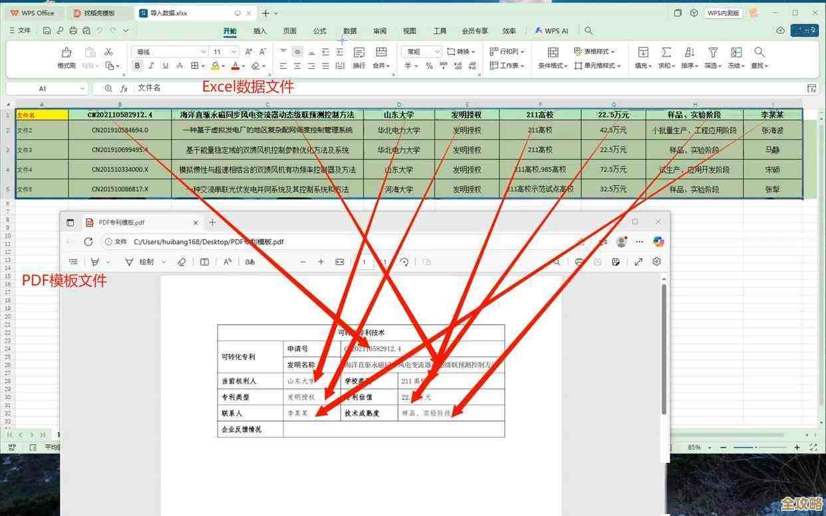Expand the 转换 (Convert) dropdown
The height and width of the screenshot is (516, 826).
pos(462,51)
